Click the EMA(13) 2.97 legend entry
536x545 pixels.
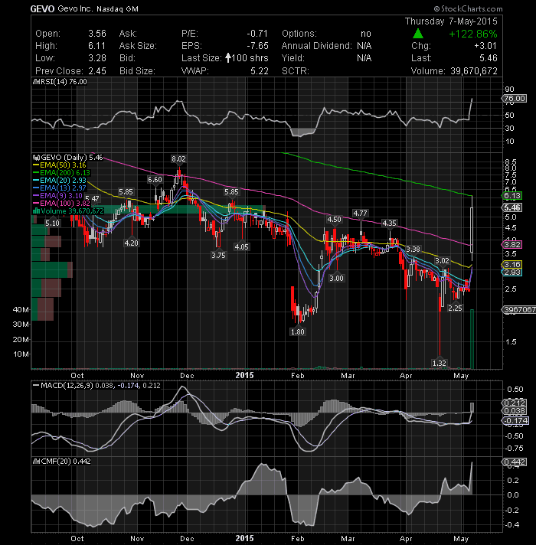[63, 188]
